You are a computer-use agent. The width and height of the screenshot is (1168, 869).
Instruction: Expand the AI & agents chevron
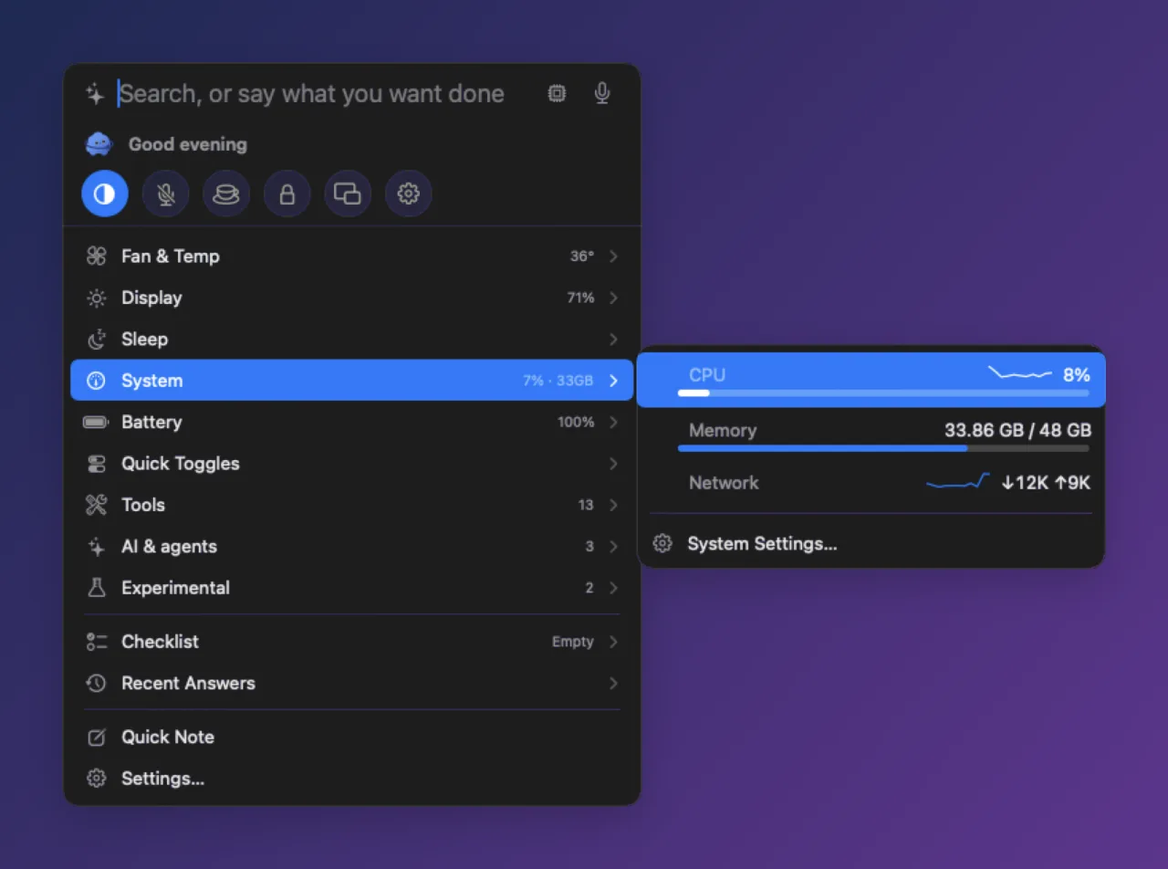pos(613,547)
